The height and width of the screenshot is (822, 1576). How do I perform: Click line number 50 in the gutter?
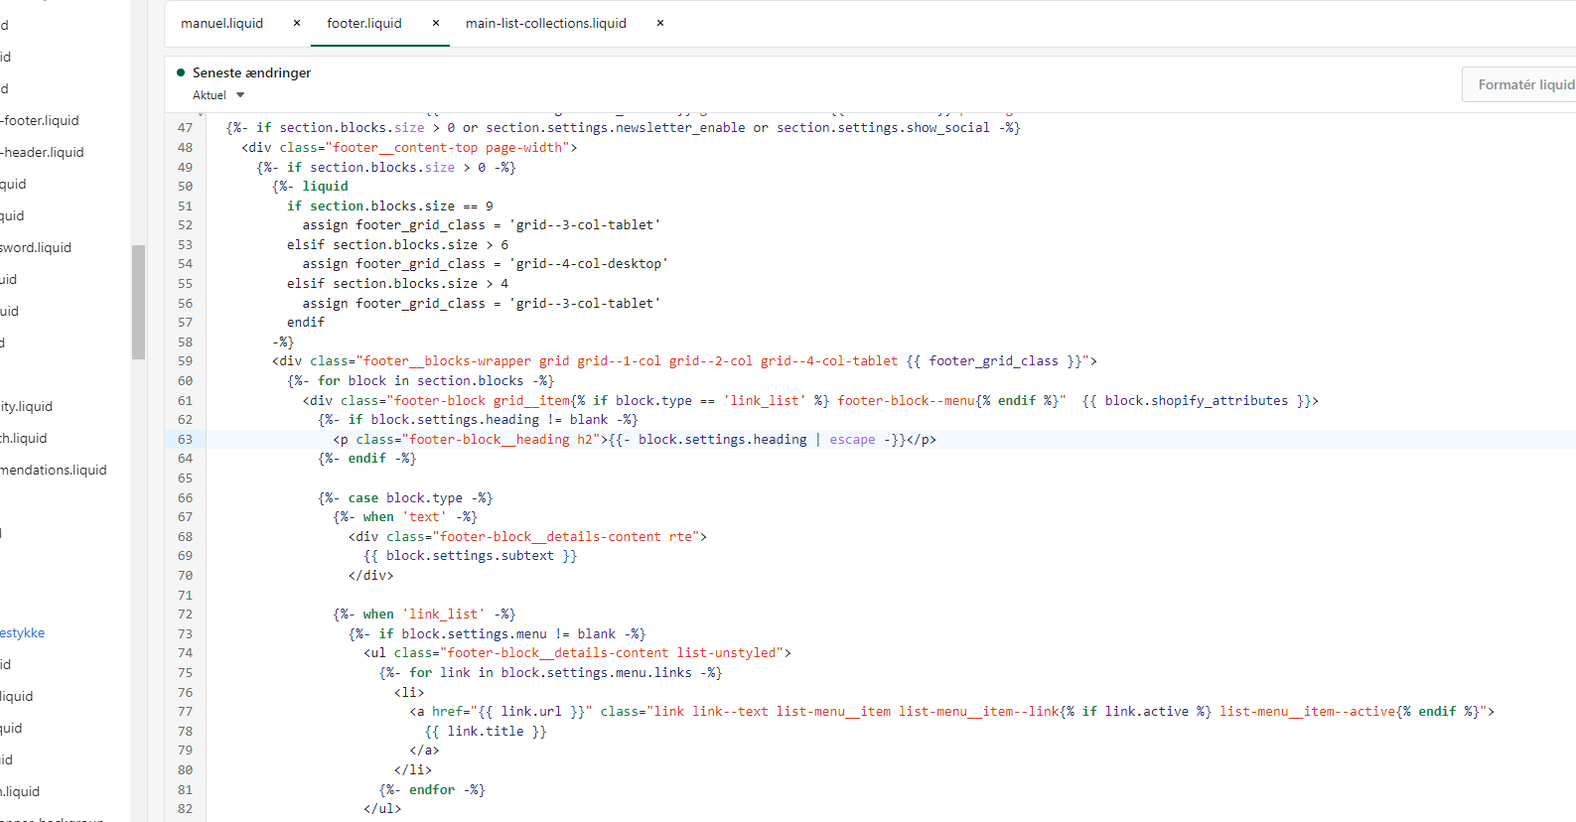pos(186,187)
